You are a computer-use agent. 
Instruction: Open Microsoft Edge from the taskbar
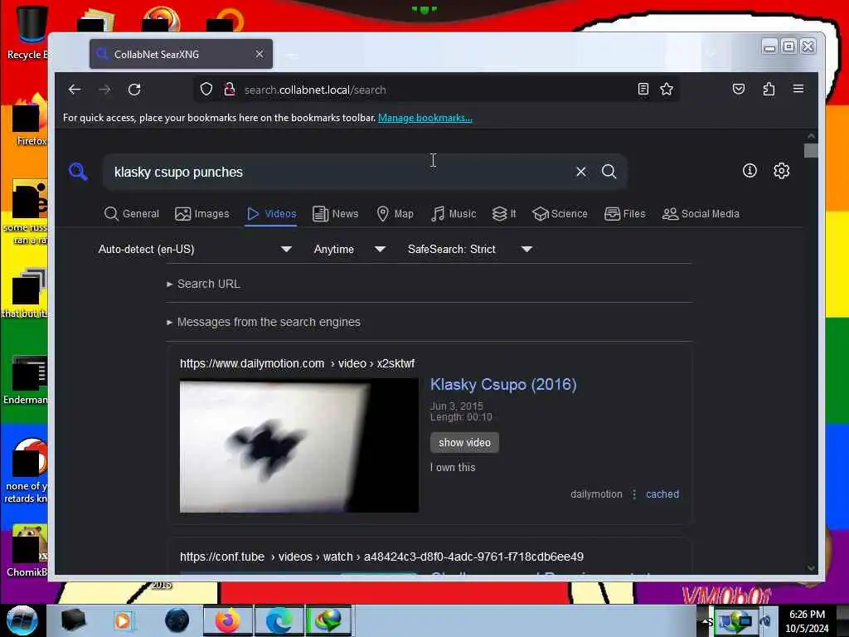[279, 620]
